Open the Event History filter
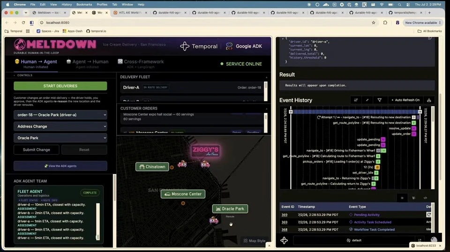 click(379, 100)
